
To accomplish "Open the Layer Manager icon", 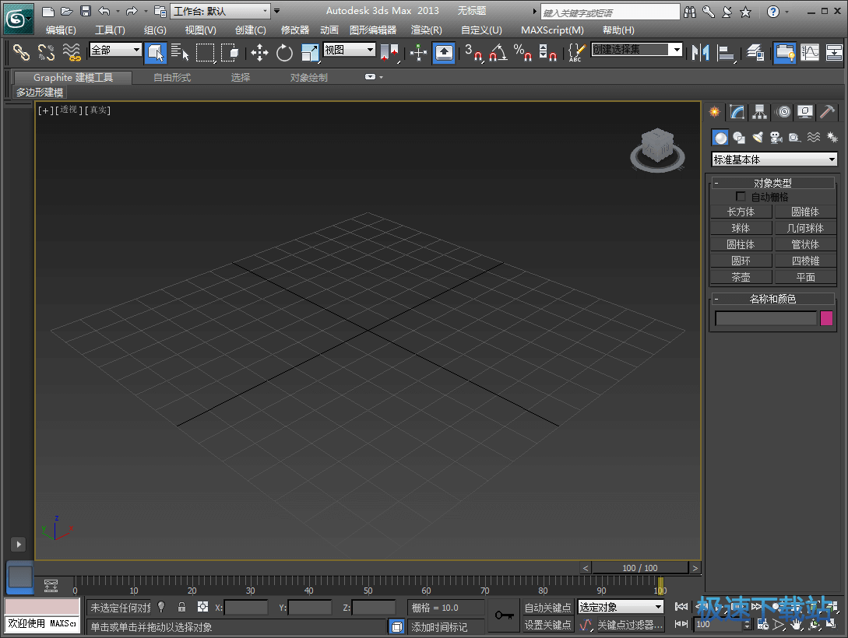I will [755, 52].
